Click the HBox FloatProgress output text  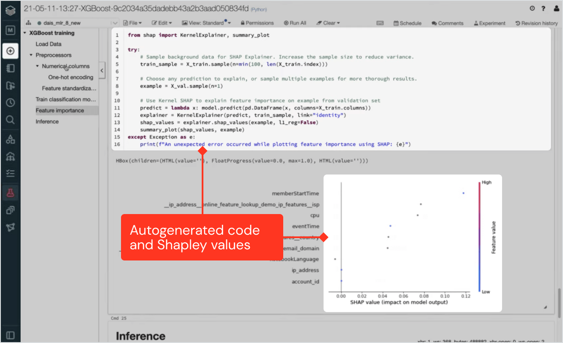[x=242, y=161]
